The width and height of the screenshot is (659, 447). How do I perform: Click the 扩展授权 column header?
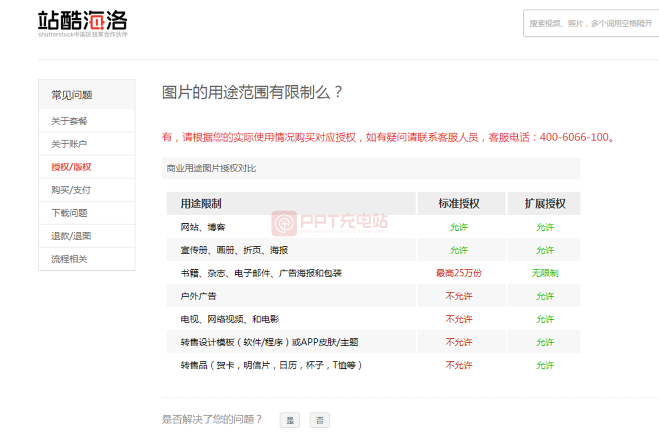pyautogui.click(x=545, y=204)
